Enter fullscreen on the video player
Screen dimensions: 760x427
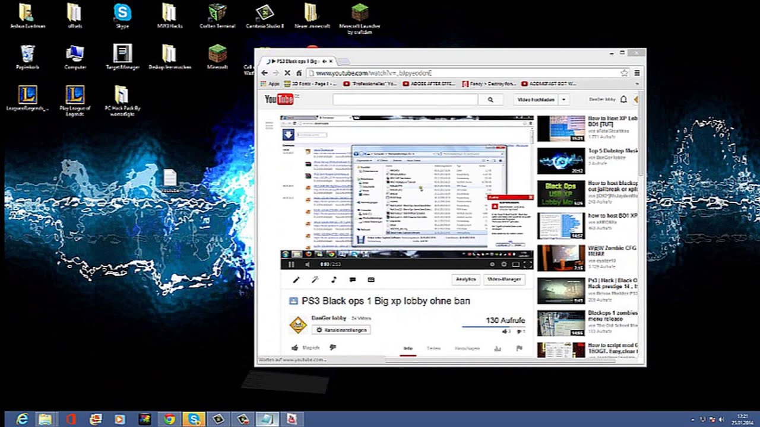coord(527,265)
